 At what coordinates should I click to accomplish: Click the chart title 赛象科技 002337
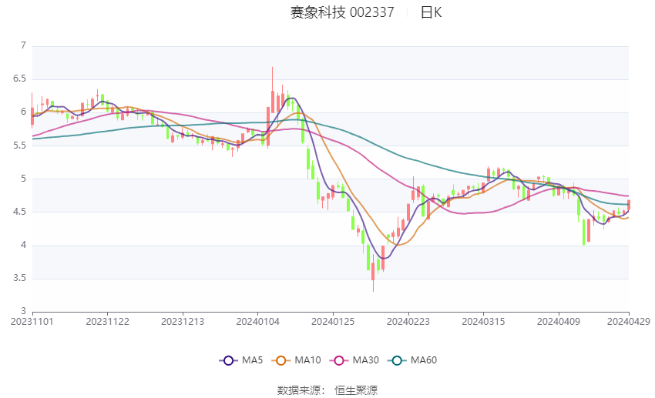[342, 12]
